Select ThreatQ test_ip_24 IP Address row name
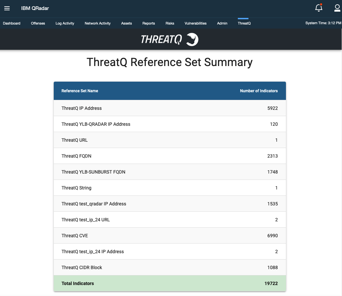 click(93, 252)
